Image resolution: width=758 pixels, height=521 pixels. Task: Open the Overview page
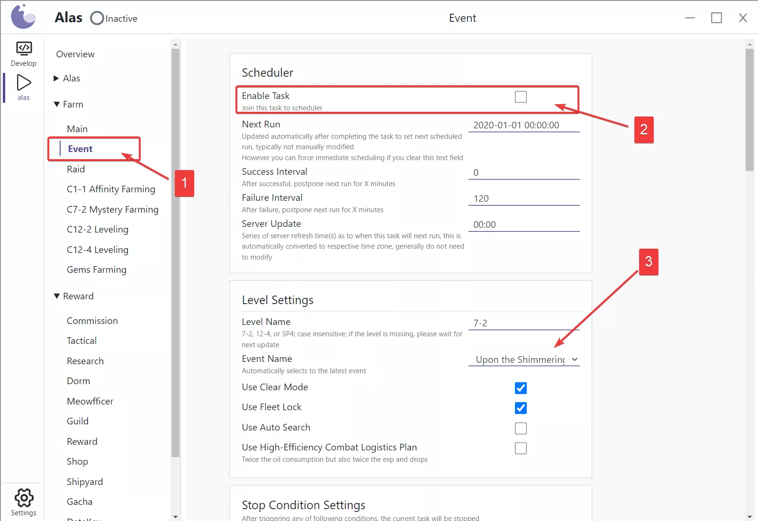(x=75, y=54)
